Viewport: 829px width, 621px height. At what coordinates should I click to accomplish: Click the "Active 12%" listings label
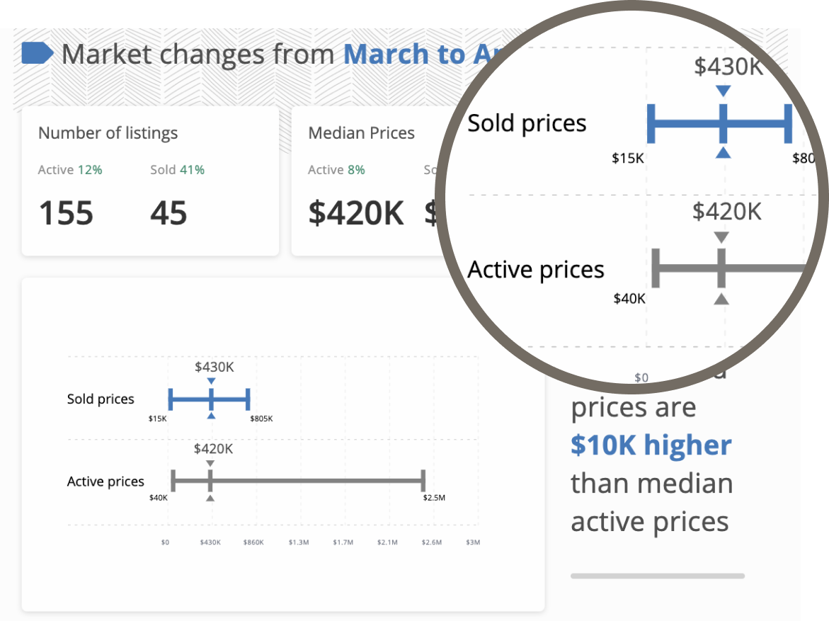point(70,170)
